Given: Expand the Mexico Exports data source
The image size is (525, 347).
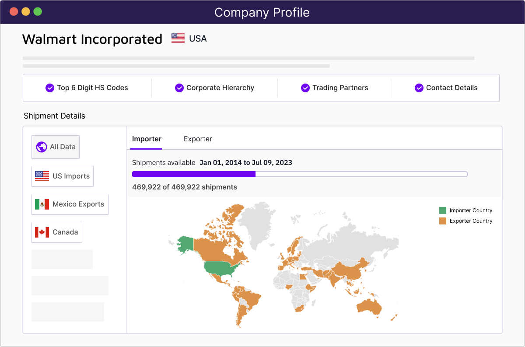Looking at the screenshot, I should (x=70, y=204).
